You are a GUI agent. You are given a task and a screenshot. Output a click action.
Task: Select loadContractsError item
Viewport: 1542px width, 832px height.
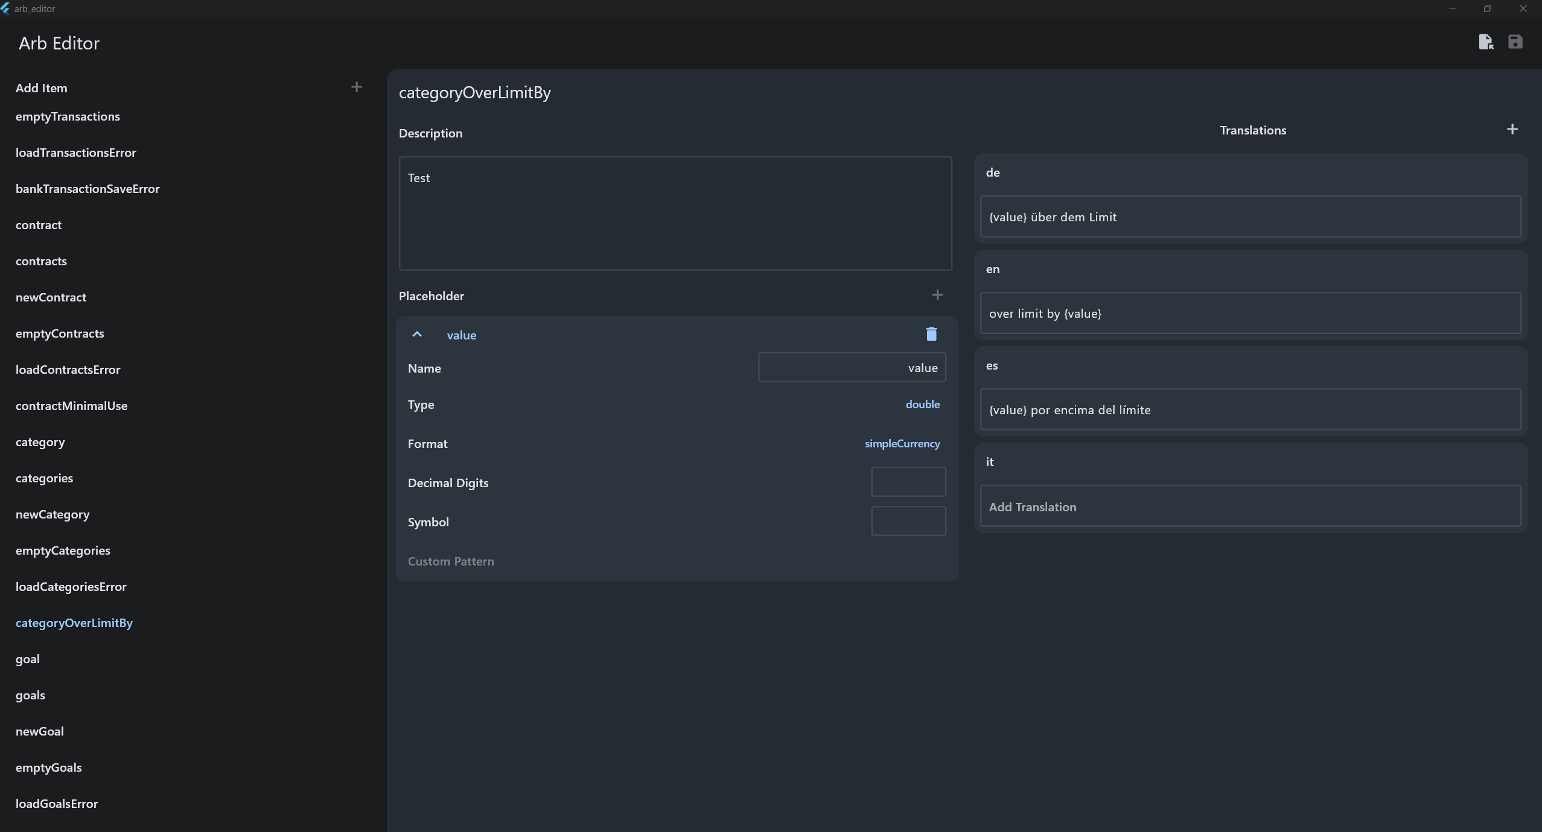click(x=68, y=370)
